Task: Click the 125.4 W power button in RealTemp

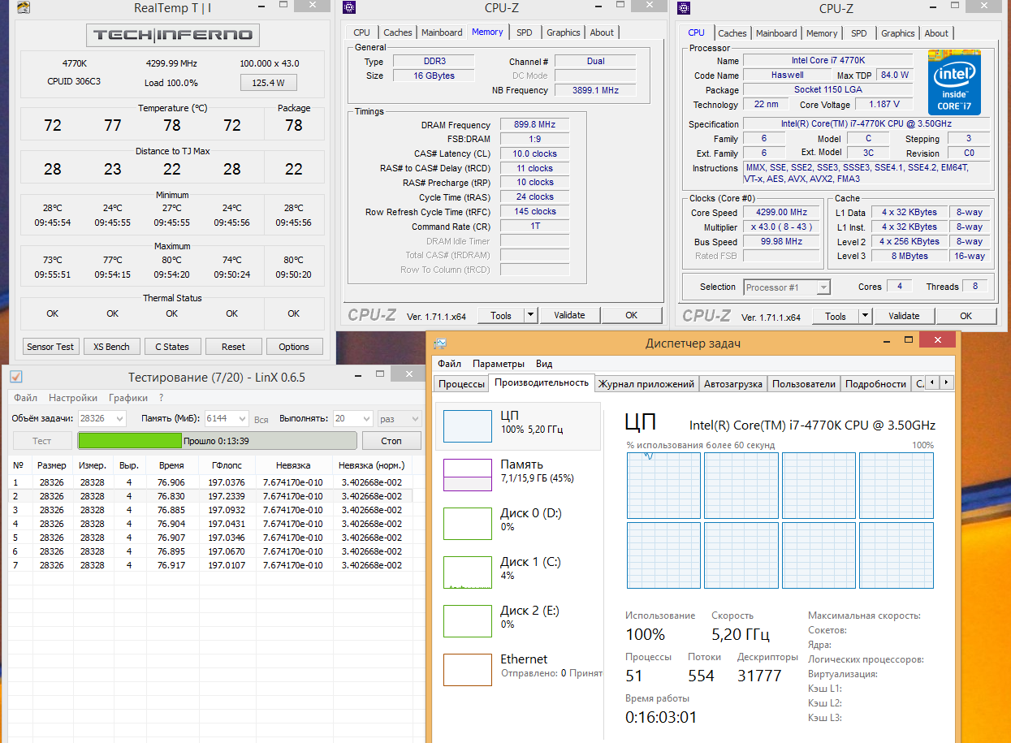Action: (269, 83)
